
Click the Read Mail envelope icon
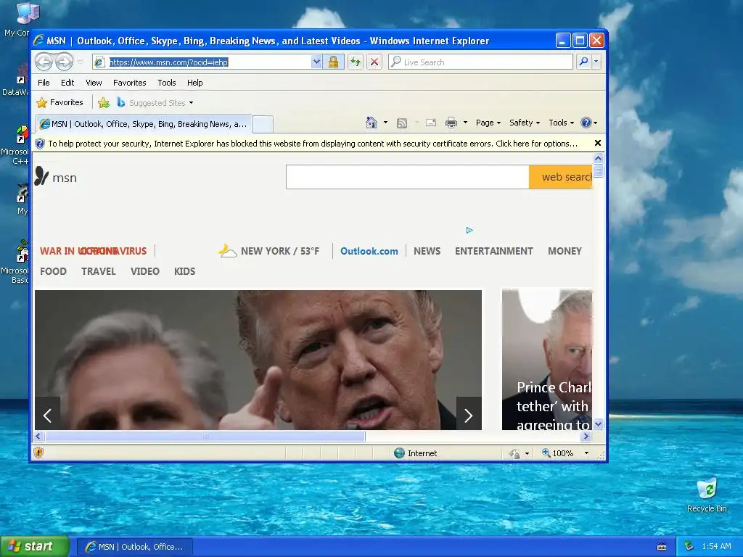pyautogui.click(x=431, y=123)
